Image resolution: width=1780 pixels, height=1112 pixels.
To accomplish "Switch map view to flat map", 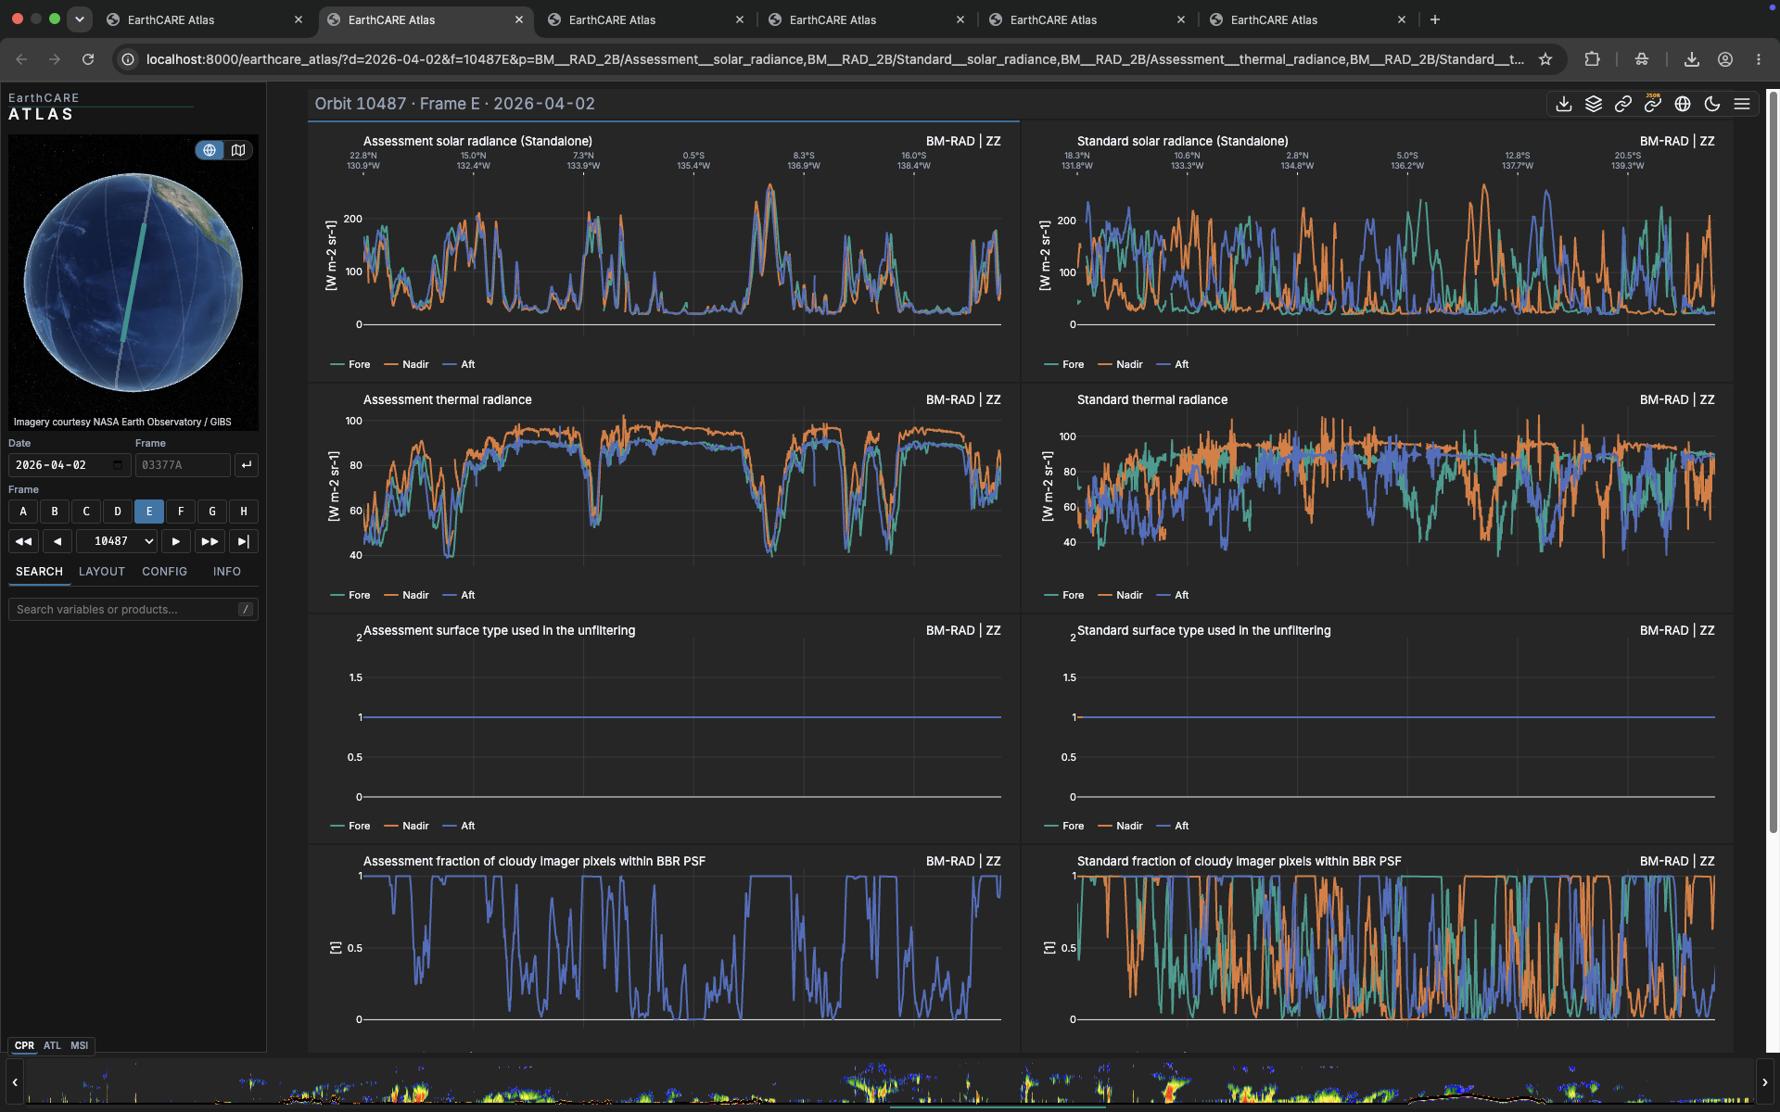I will 238,150.
